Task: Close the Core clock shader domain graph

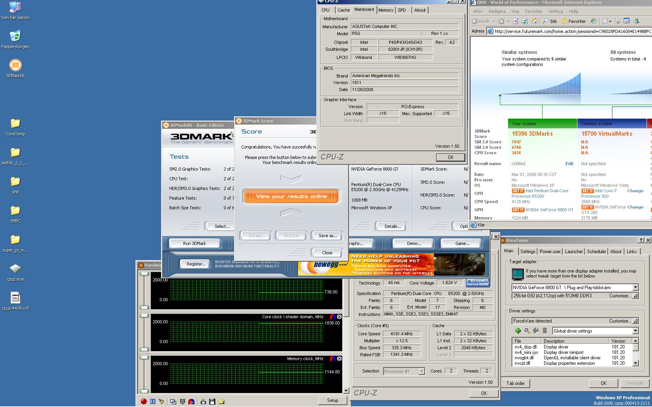Action: coord(339,317)
